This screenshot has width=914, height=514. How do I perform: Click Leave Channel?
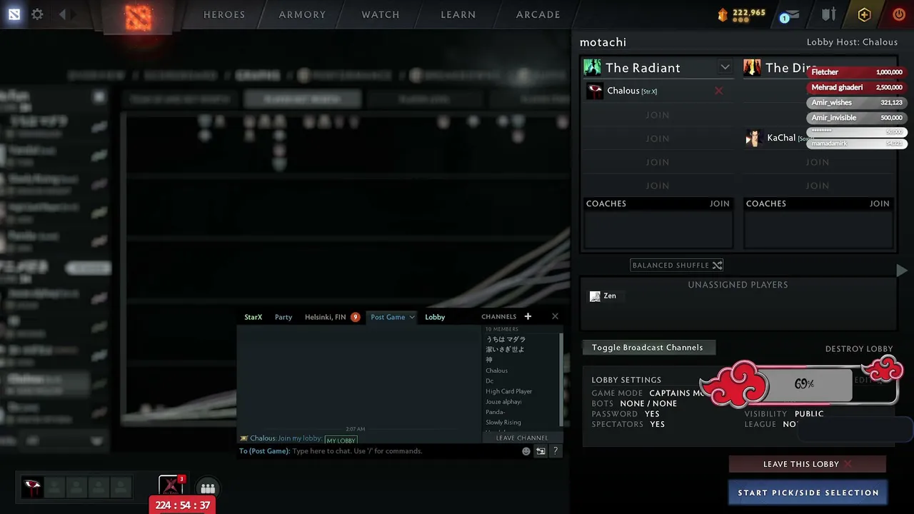coord(522,438)
